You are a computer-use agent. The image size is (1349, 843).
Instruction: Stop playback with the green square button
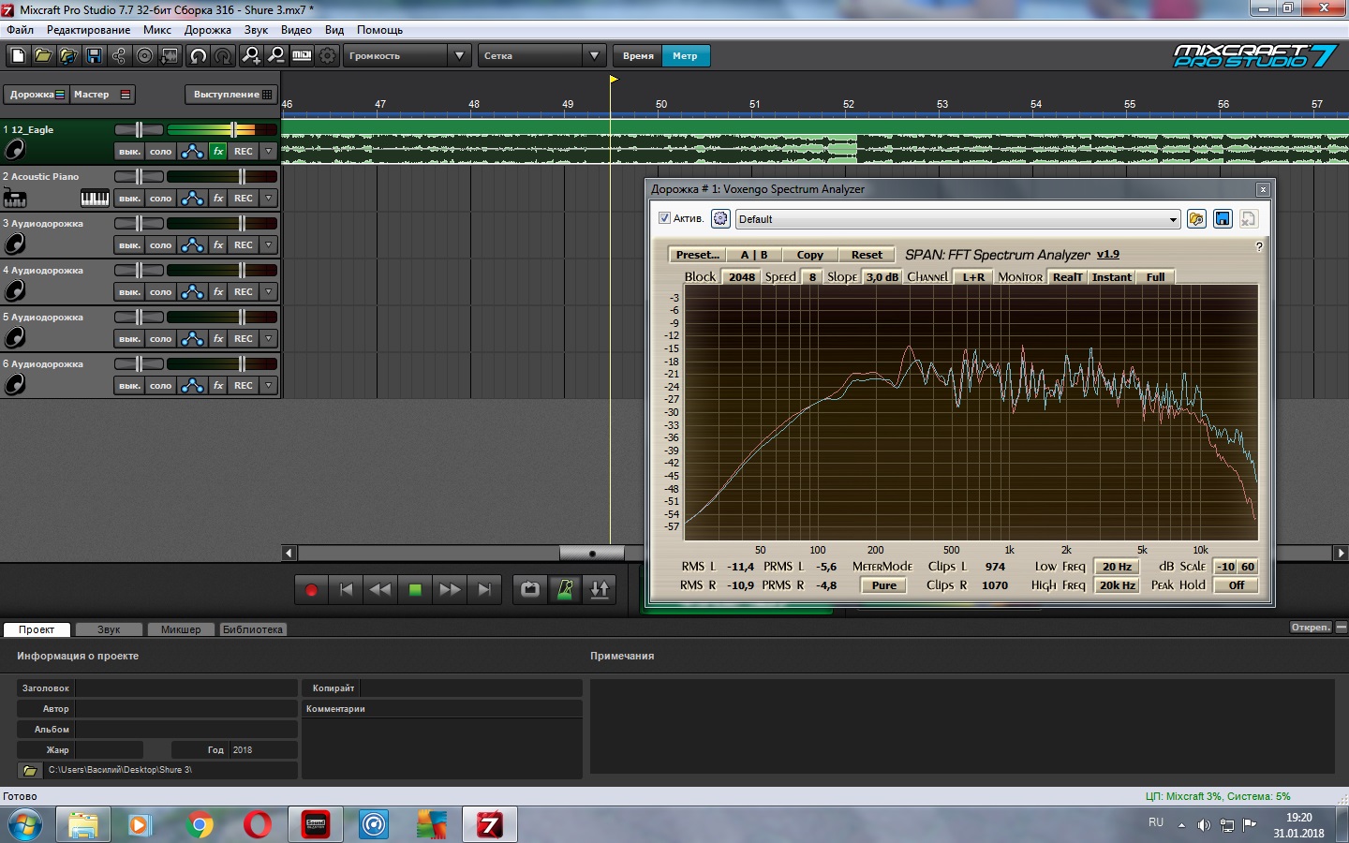[415, 589]
